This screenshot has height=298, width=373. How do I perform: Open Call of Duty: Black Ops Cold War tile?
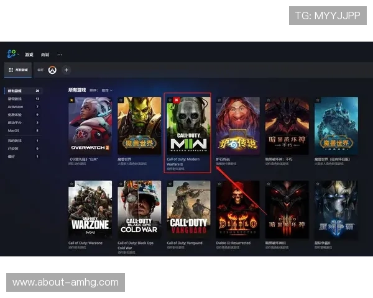pyautogui.click(x=139, y=209)
